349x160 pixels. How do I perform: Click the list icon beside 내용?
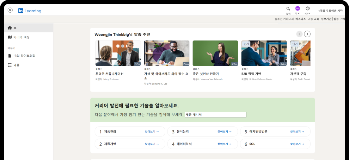(x=10, y=65)
